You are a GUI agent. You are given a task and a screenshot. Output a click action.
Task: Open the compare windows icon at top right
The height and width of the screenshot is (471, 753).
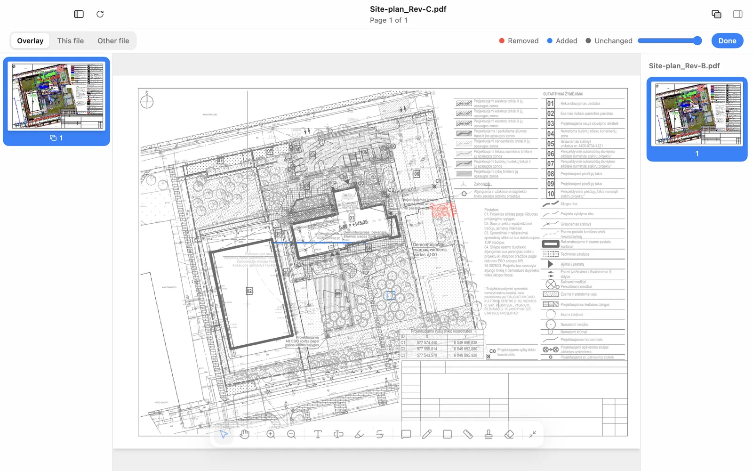click(716, 14)
